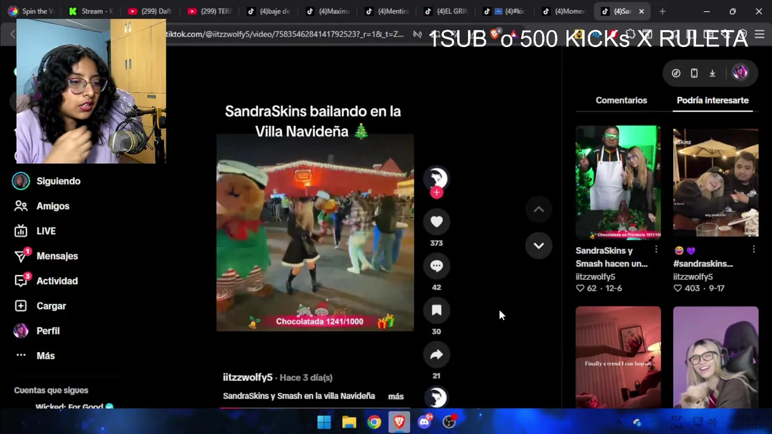Click the '62 · 12-6' likes text

pyautogui.click(x=599, y=288)
